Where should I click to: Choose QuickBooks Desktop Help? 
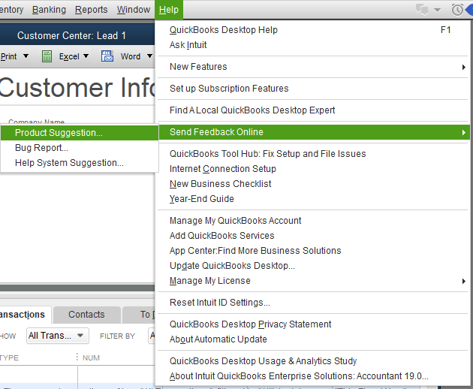pyautogui.click(x=312, y=30)
